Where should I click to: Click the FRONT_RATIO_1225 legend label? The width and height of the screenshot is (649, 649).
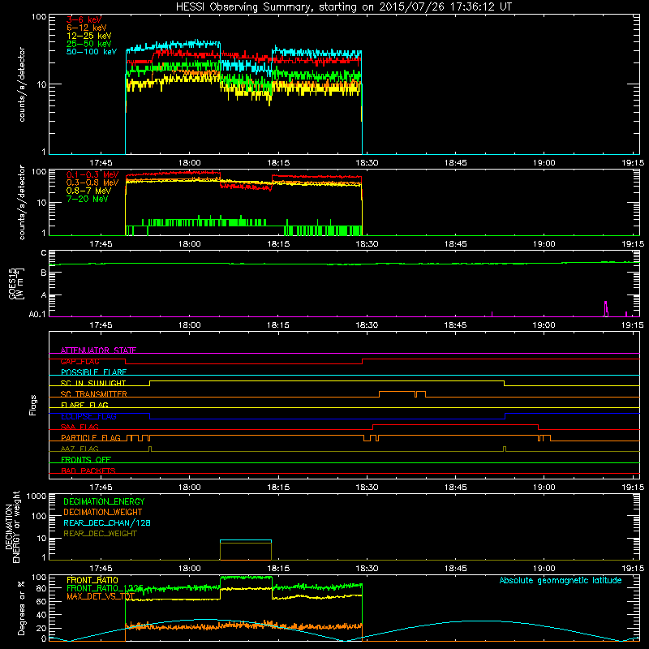(x=105, y=588)
